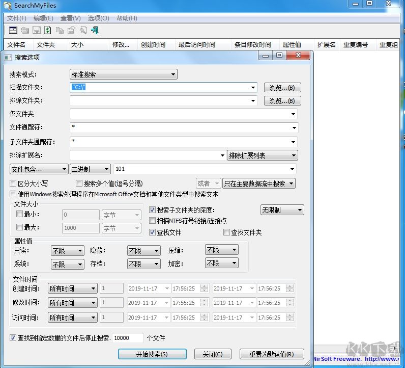The width and height of the screenshot is (405, 368).
Task: Open 搜索模式 dropdown (标准搜索)
Action: coord(124,74)
